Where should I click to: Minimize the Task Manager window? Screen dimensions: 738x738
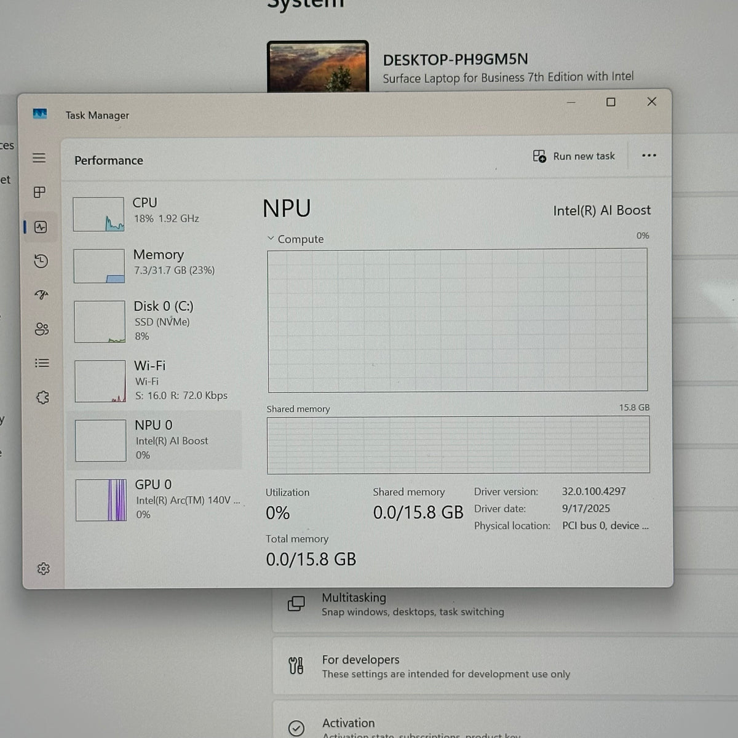(571, 103)
